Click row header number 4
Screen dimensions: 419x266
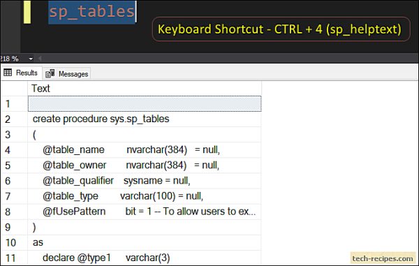(x=14, y=150)
